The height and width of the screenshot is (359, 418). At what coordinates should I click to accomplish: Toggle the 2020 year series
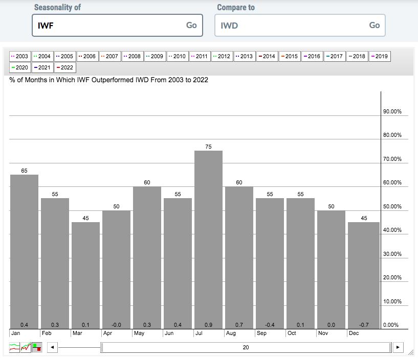pyautogui.click(x=20, y=67)
